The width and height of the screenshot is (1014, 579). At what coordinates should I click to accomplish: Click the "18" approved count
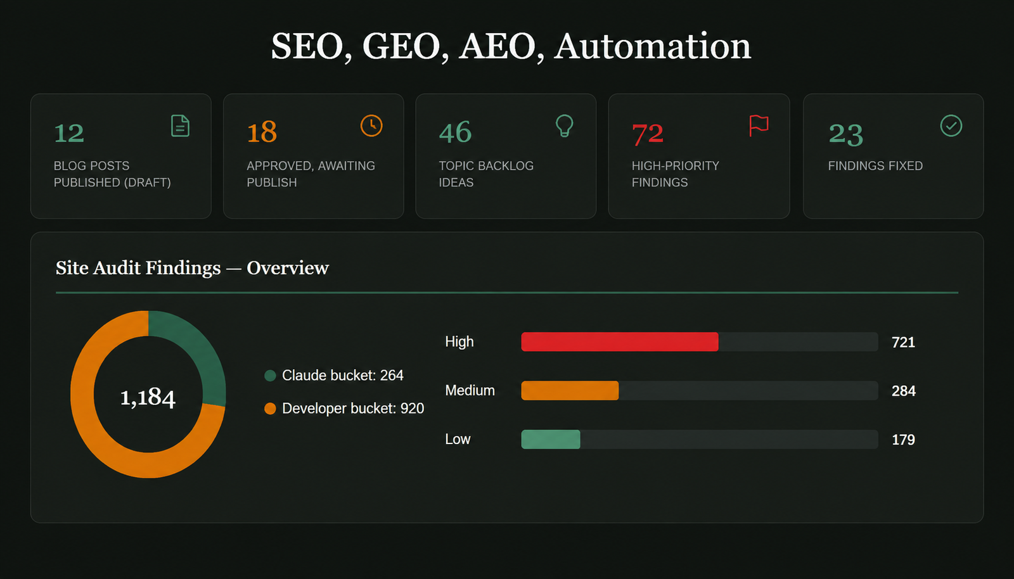[x=262, y=132]
